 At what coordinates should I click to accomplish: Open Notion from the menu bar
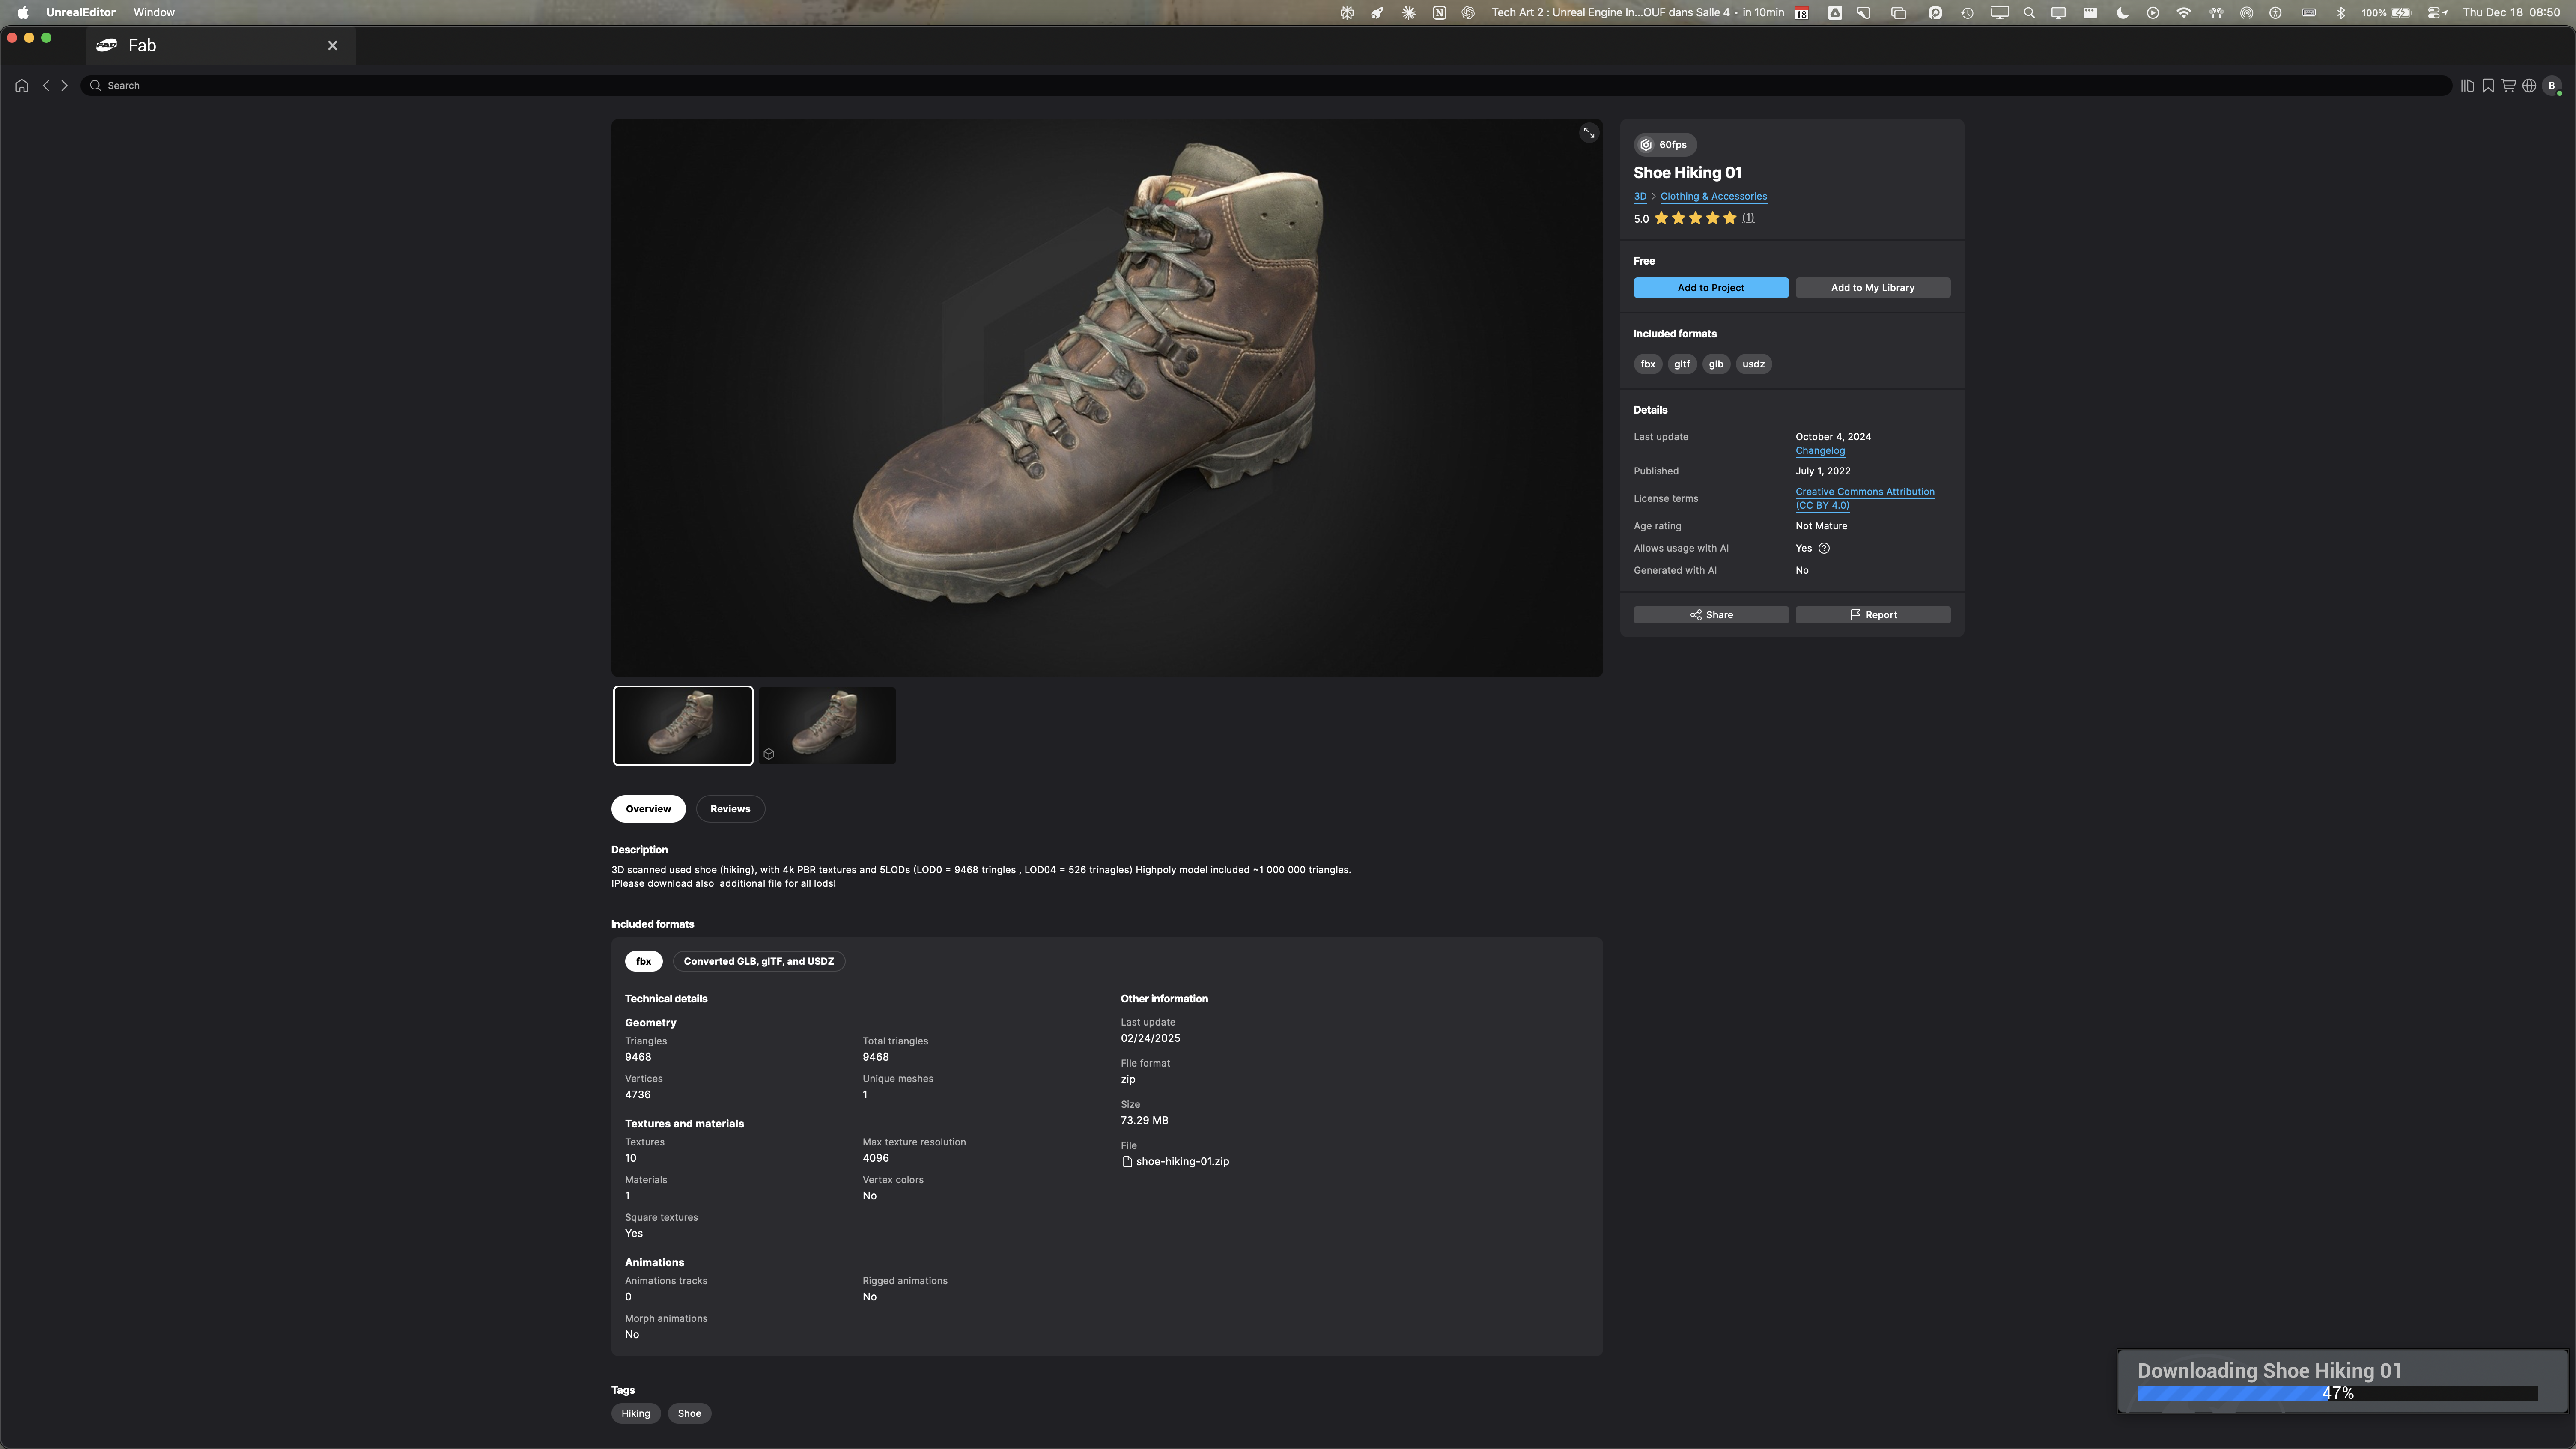coord(1439,13)
